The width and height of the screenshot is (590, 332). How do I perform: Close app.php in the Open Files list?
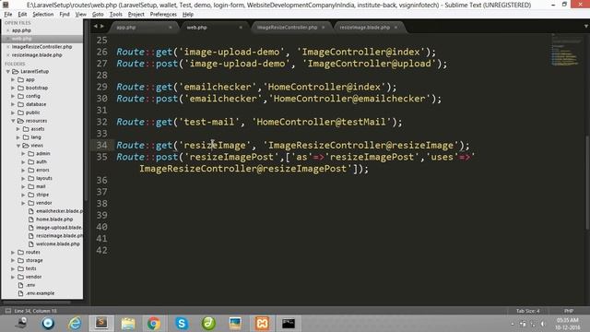coord(8,30)
